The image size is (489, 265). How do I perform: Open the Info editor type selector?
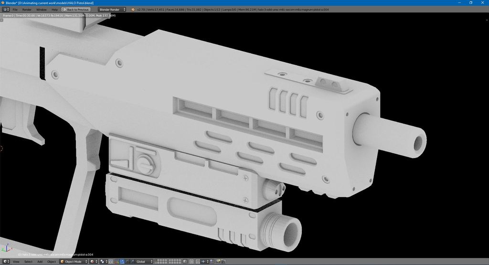coord(6,10)
